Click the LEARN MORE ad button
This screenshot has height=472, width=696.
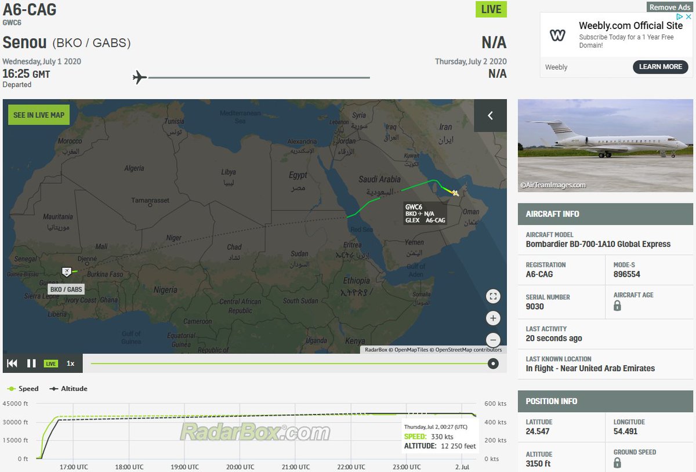pyautogui.click(x=661, y=67)
